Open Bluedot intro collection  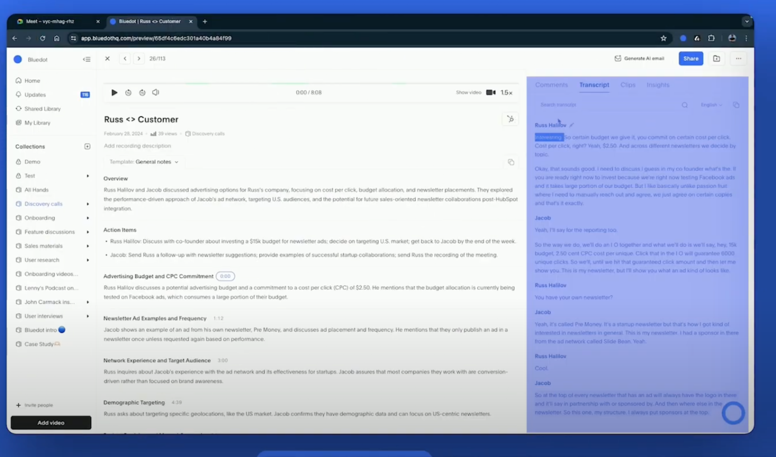coord(41,330)
